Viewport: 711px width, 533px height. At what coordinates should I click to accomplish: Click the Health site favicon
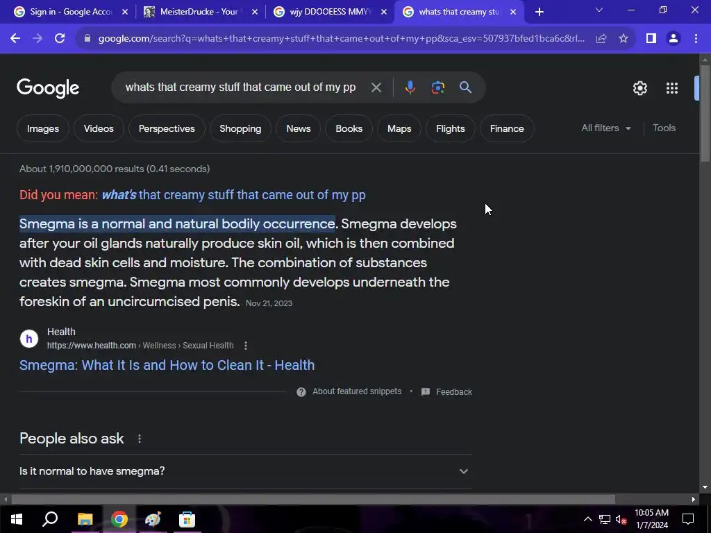pos(29,339)
